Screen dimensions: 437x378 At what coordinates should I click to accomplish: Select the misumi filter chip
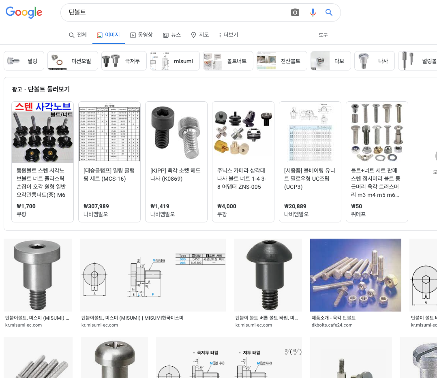[x=175, y=61]
